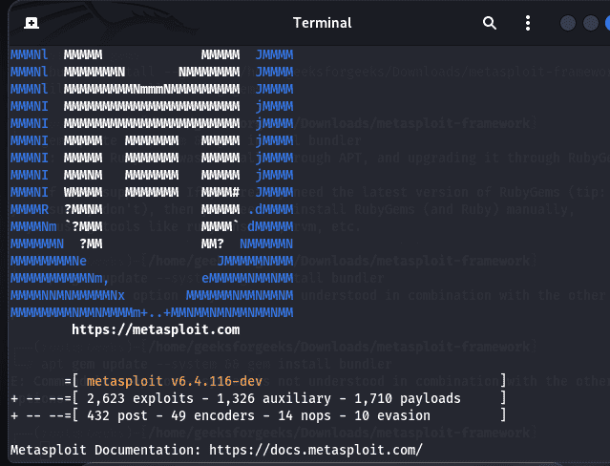
Task: Click the 432 post text
Action: pyautogui.click(x=117, y=415)
